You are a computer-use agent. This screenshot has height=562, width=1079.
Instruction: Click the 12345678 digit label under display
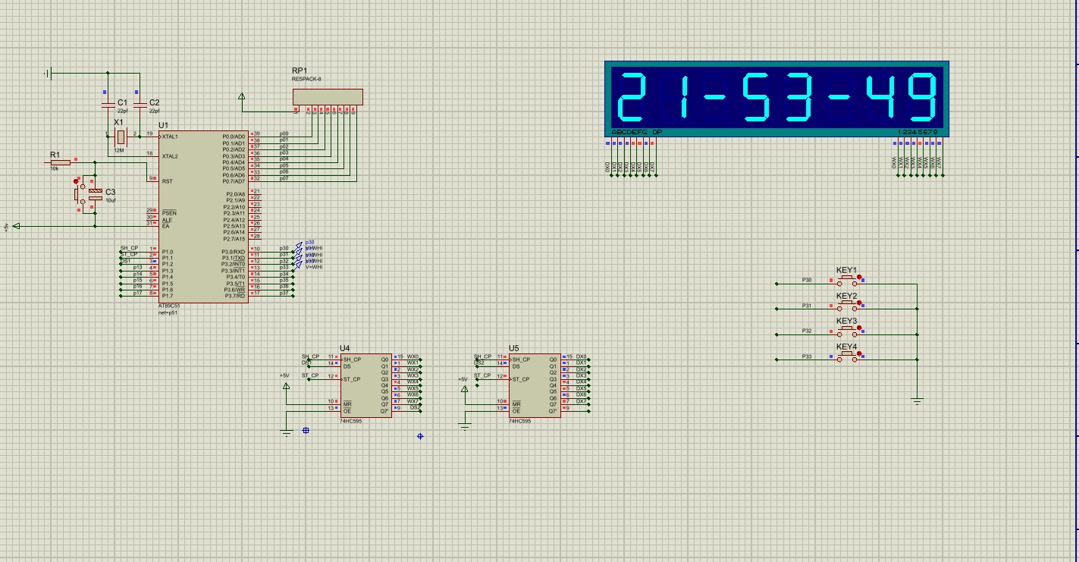coord(917,132)
